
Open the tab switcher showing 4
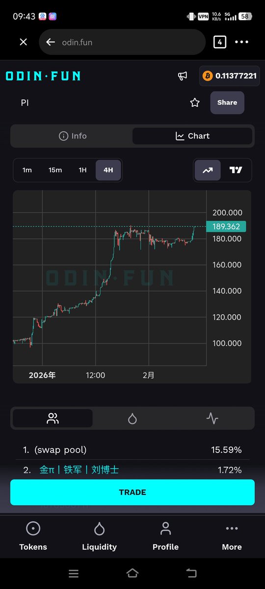(x=220, y=42)
